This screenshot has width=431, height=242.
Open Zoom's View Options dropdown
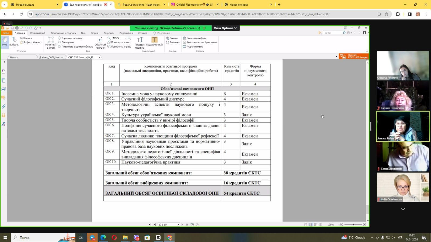tap(225, 28)
